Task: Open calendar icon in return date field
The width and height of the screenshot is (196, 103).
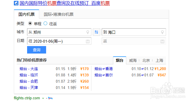Action: click(162, 41)
